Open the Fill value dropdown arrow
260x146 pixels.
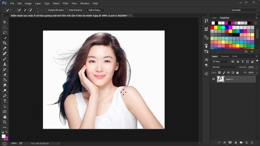257,73
